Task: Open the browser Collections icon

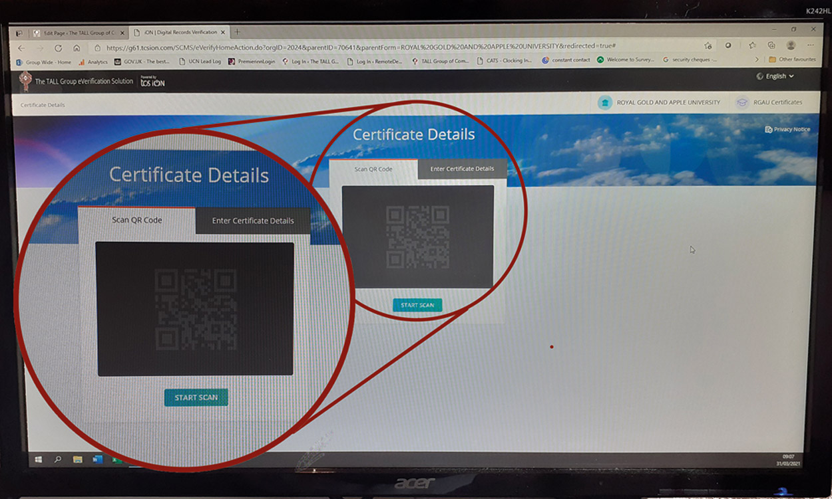Action: point(771,46)
